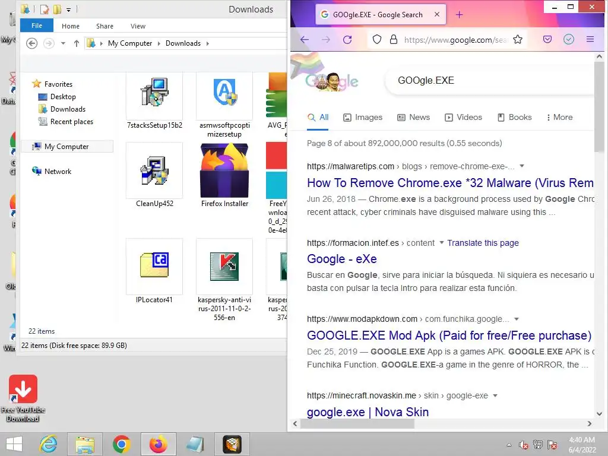Expand modapkdown.com result options arrow
608x456 pixels.
[517, 319]
